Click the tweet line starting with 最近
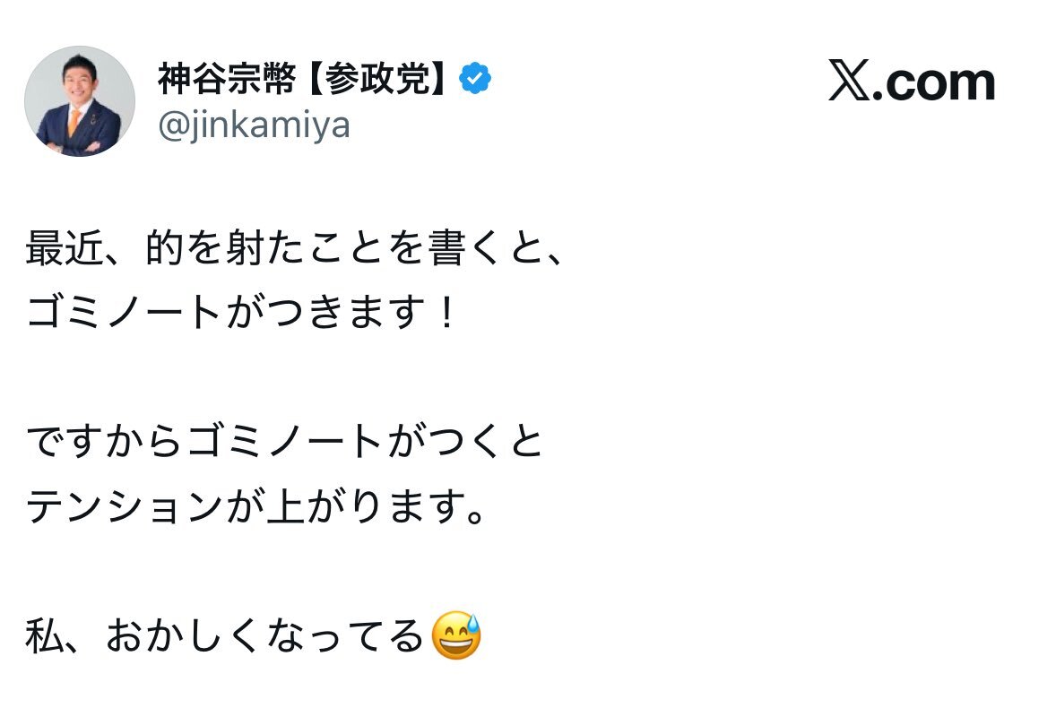This screenshot has width=1056, height=708. 296,250
